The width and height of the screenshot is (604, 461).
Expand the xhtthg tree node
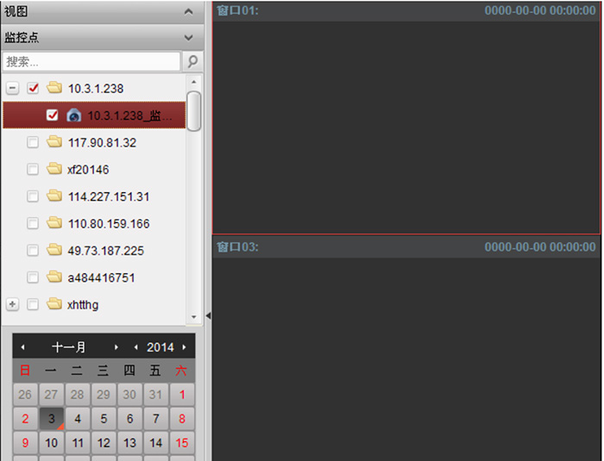tap(12, 304)
